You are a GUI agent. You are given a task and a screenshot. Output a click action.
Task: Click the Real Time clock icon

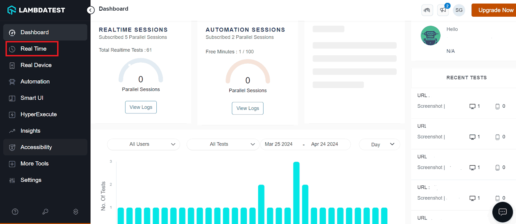click(x=12, y=49)
